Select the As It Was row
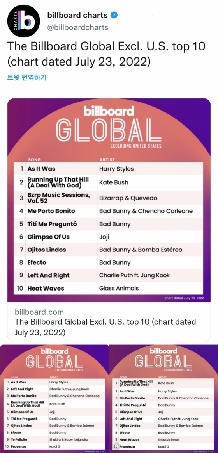 pyautogui.click(x=108, y=168)
